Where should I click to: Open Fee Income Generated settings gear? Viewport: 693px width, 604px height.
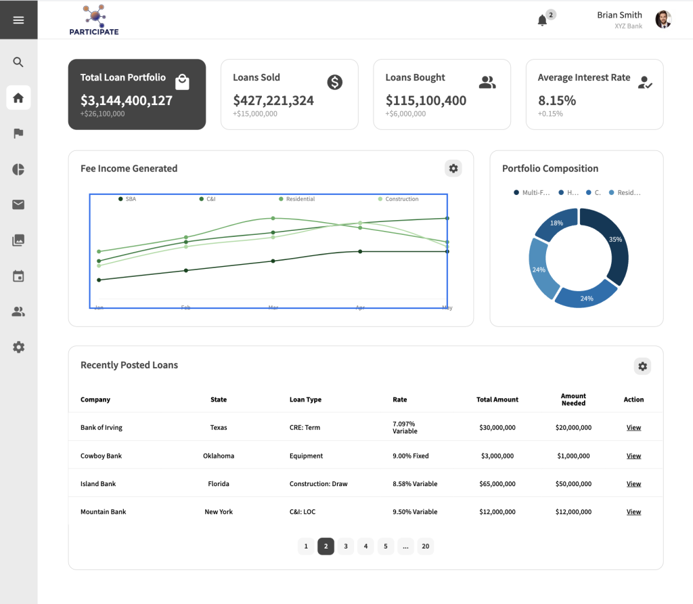click(453, 169)
